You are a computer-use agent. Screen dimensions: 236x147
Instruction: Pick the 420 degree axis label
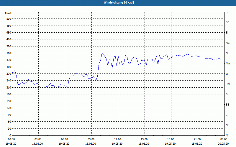tap(9, 39)
